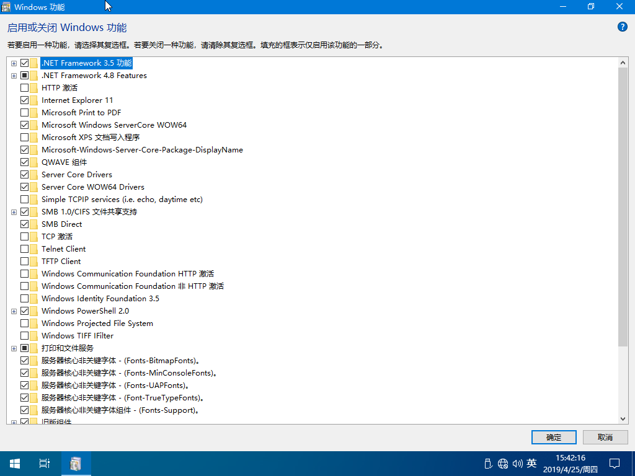Select the Font-TrueTypeFonts row

click(122, 398)
